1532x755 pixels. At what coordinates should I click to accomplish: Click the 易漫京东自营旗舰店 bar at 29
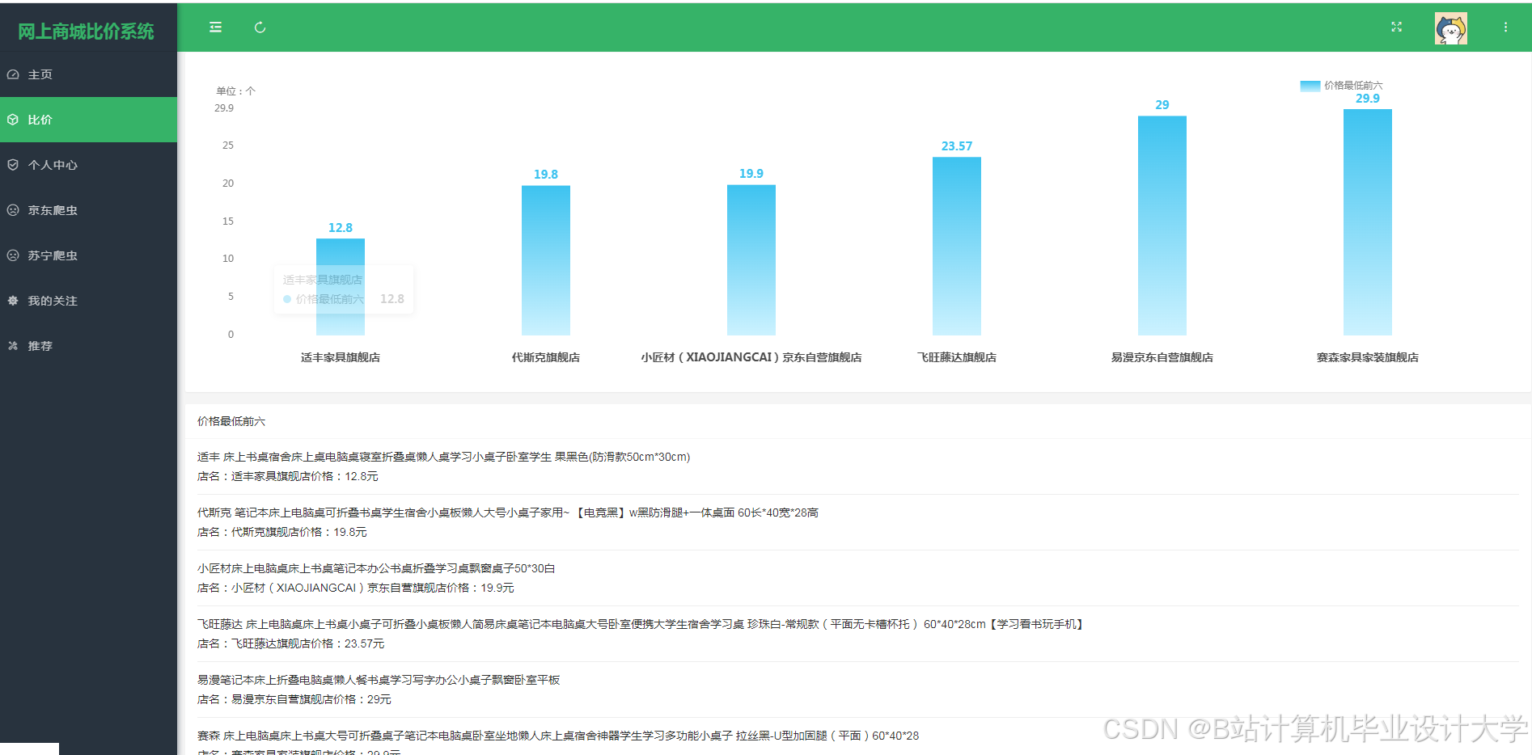point(1162,226)
